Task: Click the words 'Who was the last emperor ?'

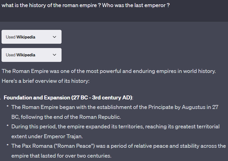Action: [136, 5]
